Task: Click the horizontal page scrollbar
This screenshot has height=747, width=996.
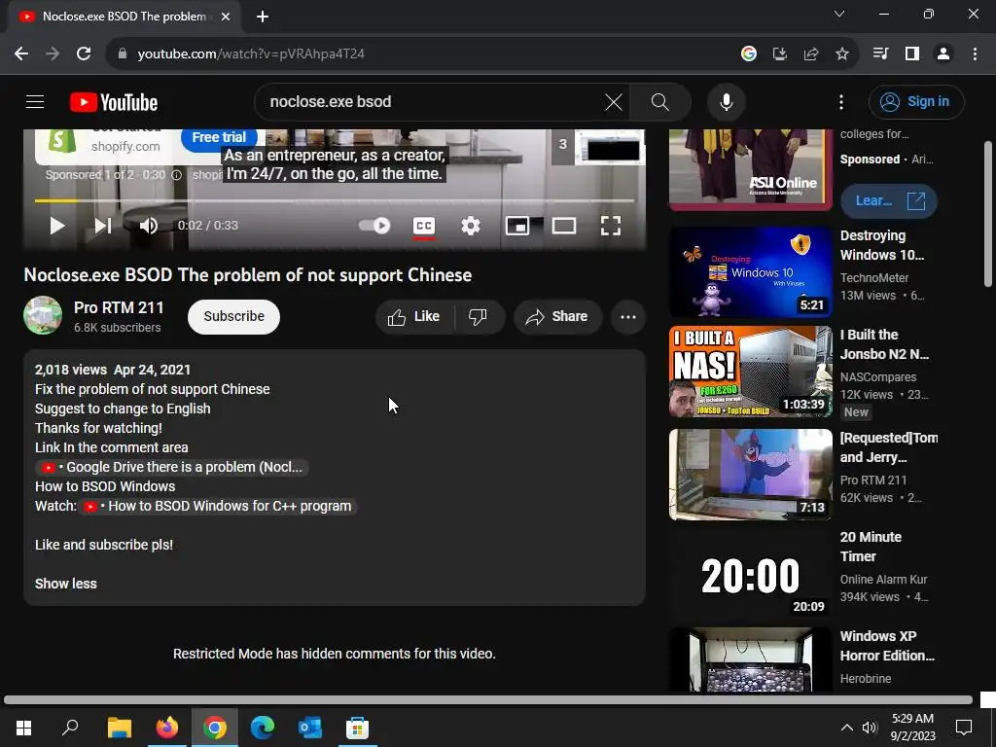Action: tap(488, 700)
